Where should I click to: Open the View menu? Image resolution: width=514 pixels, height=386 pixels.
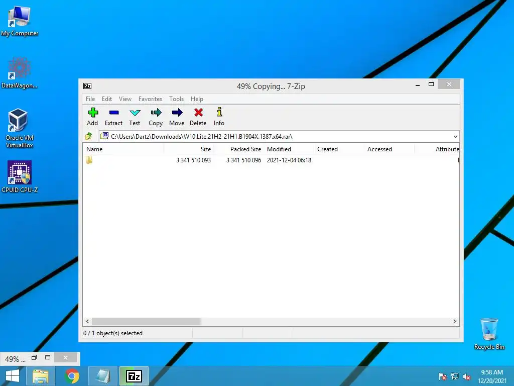(x=125, y=99)
